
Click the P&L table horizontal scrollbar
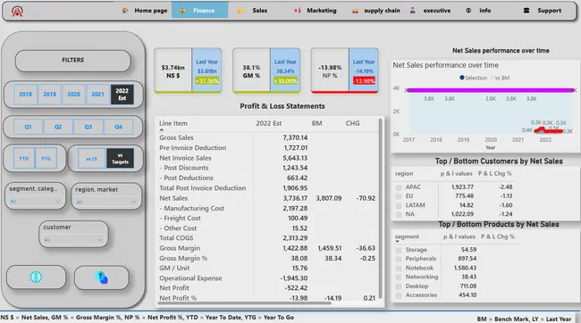[x=245, y=303]
